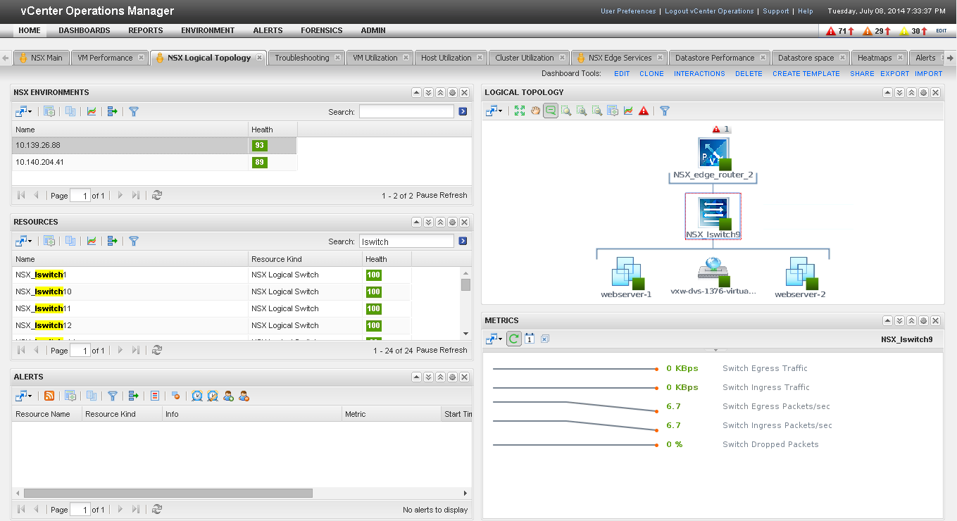
Task: Collapse the Alerts widget with up arrow
Action: click(416, 377)
